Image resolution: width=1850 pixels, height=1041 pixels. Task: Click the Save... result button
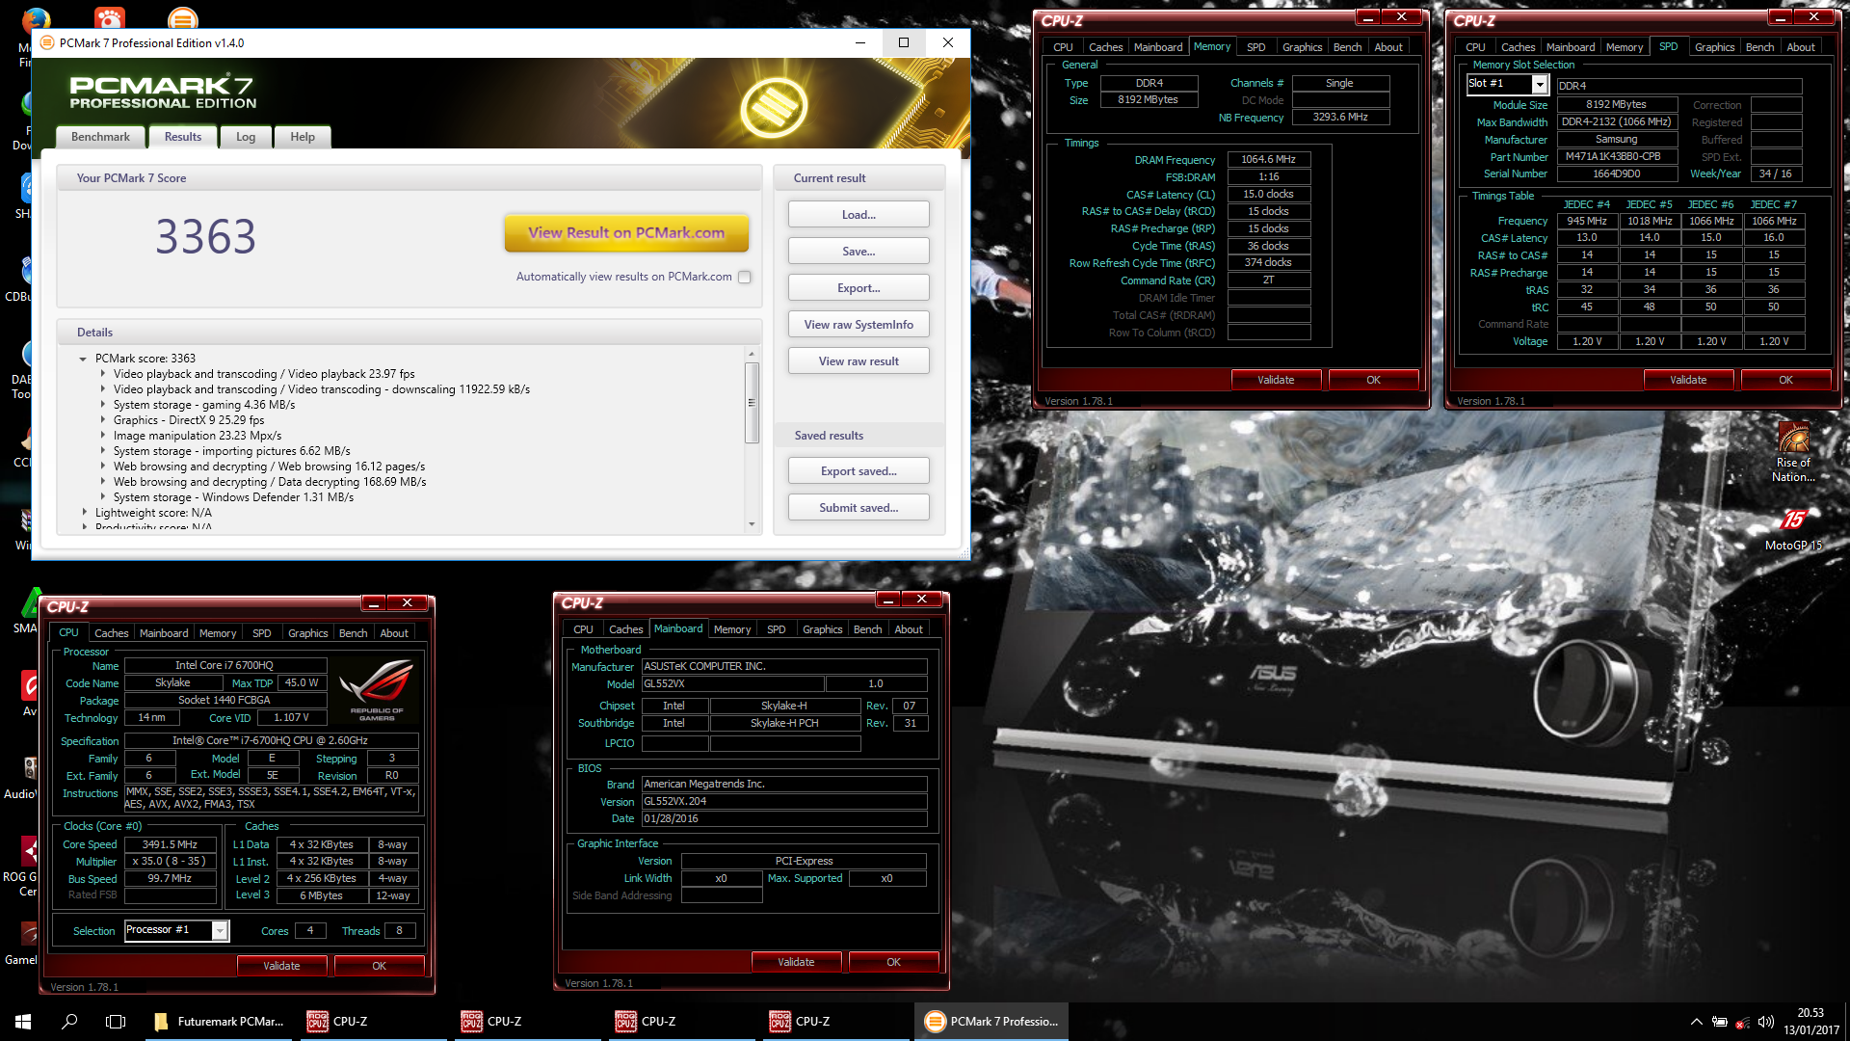pos(859,252)
